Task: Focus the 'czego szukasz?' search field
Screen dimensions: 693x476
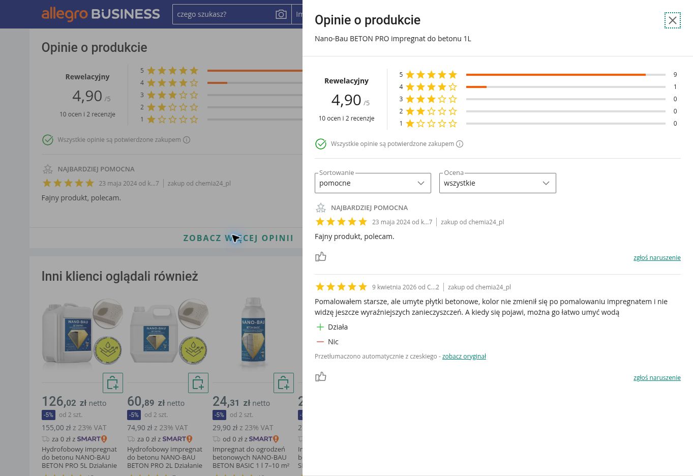Action: [x=224, y=14]
